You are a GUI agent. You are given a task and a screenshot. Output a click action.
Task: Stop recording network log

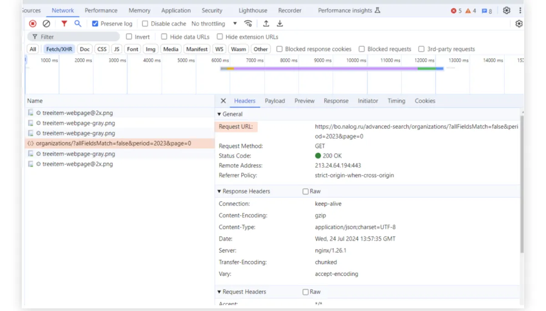pos(33,24)
